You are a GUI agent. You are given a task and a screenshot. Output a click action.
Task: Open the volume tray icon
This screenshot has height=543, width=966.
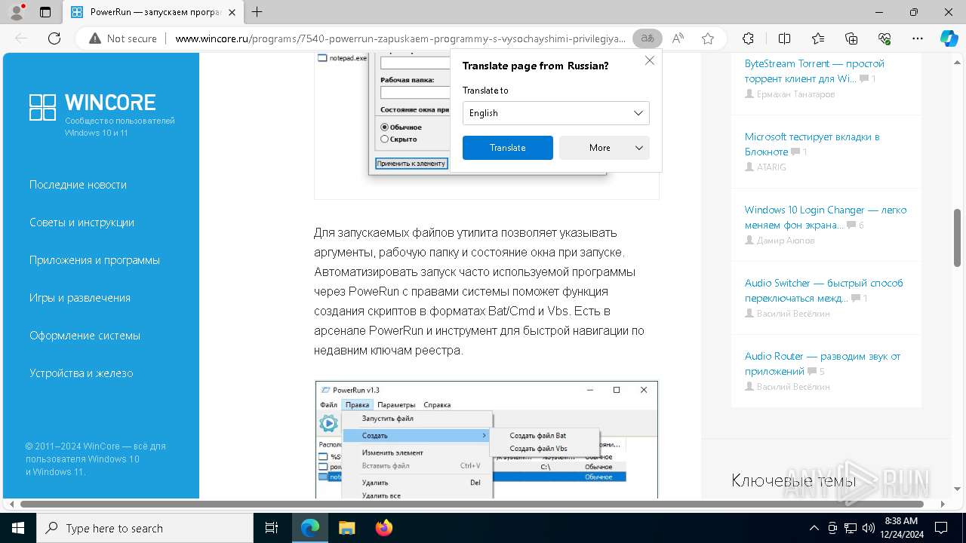tap(867, 528)
